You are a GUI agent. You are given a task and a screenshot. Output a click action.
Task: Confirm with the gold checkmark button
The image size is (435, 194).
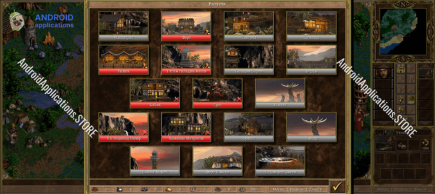(337, 186)
